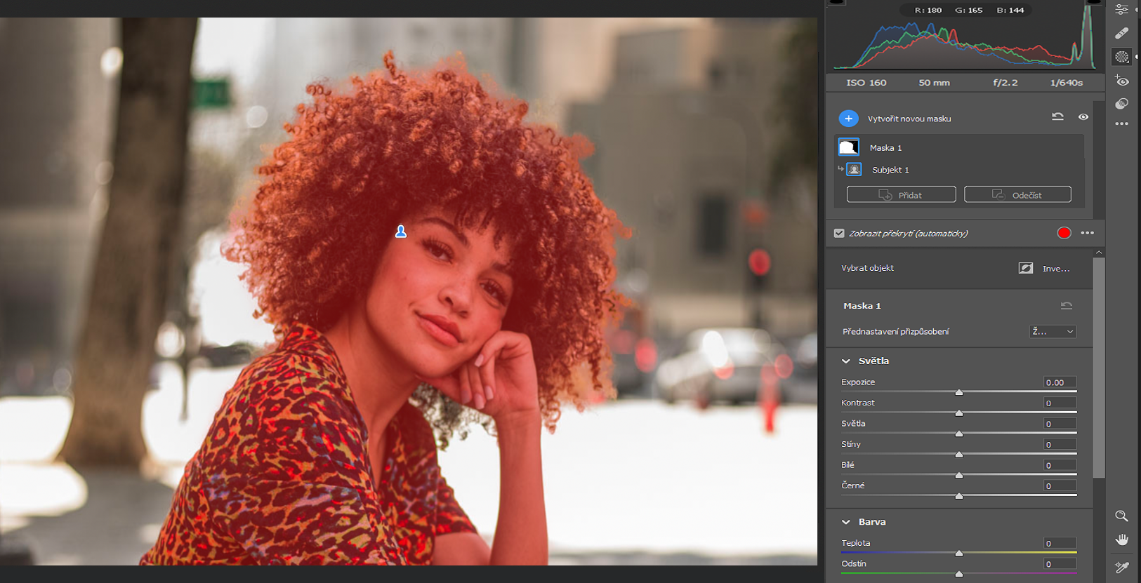Select the Maska 1 thumbnail
The height and width of the screenshot is (583, 1141).
tap(849, 147)
